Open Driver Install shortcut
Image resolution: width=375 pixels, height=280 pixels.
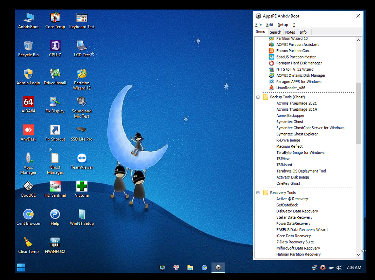pyautogui.click(x=55, y=77)
